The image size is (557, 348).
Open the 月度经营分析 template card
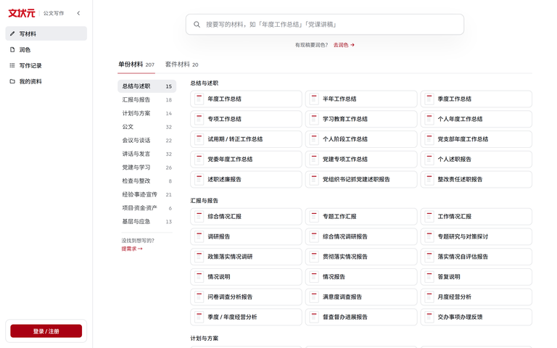(x=476, y=297)
